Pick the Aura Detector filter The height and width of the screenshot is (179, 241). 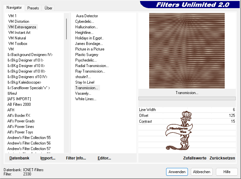pos(87,16)
